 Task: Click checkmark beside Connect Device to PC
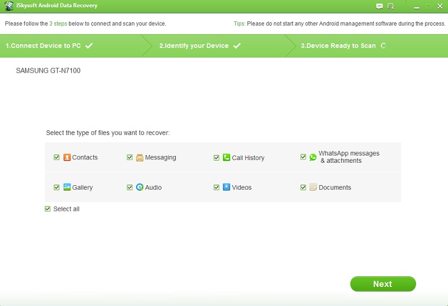point(89,46)
